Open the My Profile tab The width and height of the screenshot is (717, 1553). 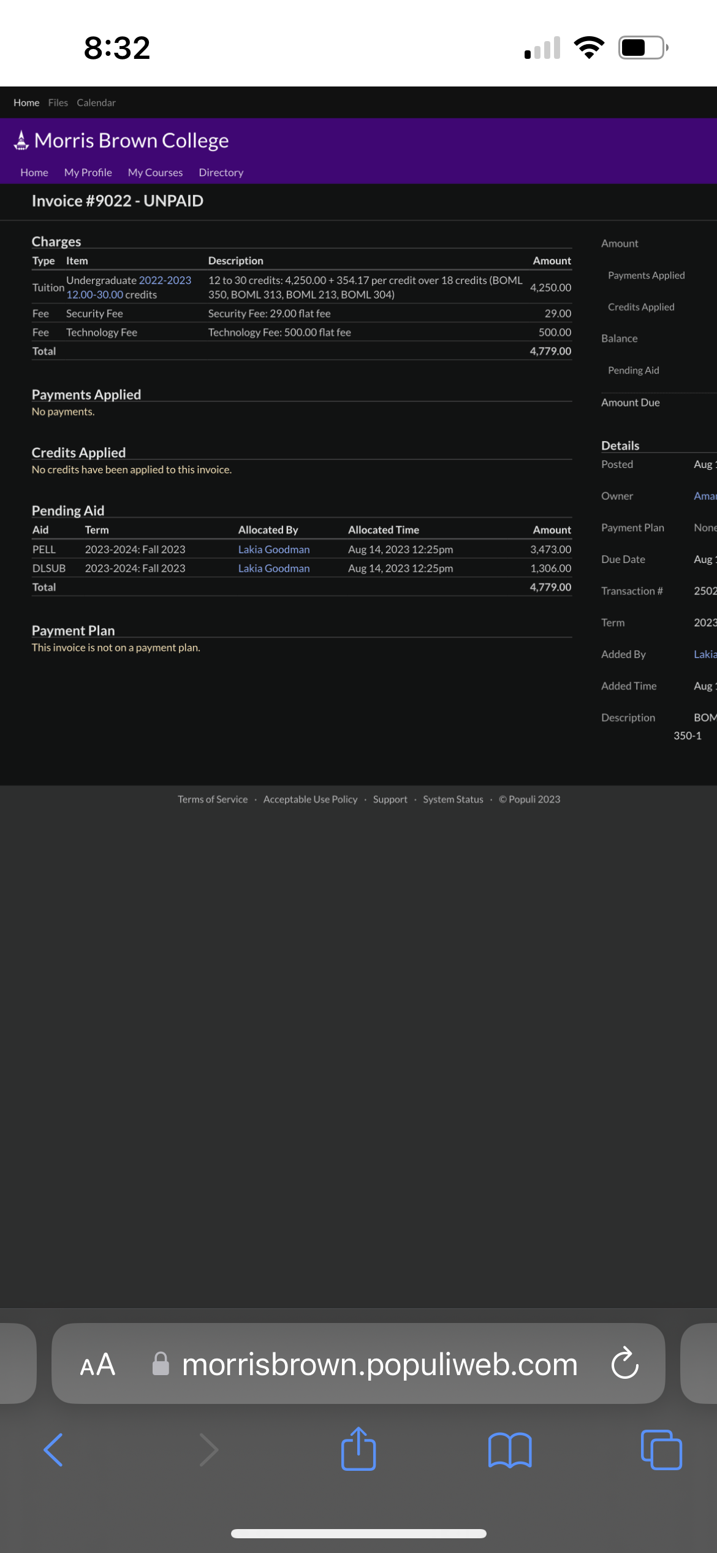88,172
